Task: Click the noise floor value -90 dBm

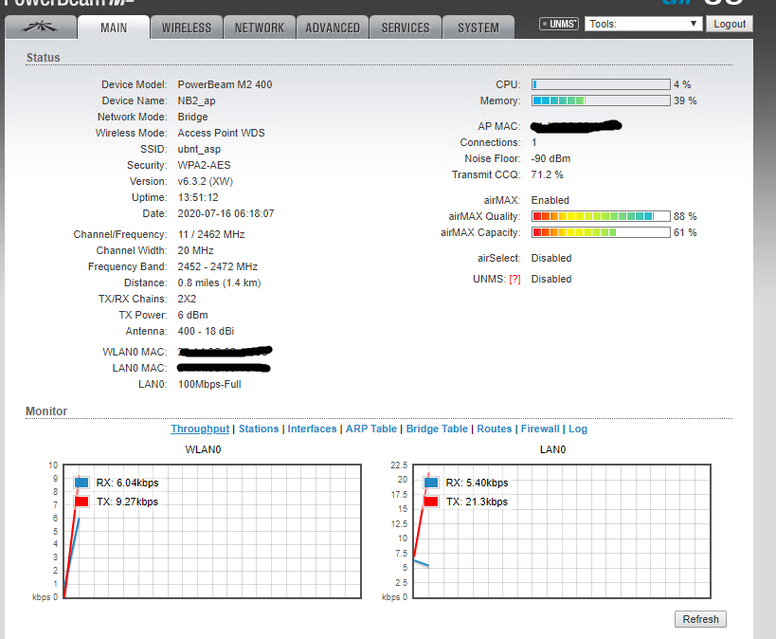Action: coord(550,158)
